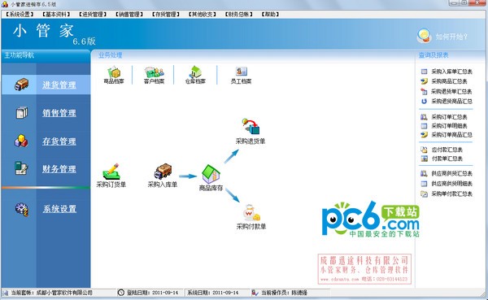This screenshot has height=300, width=488.
Task: Open the 采购付款单 payment icon
Action: click(x=251, y=212)
